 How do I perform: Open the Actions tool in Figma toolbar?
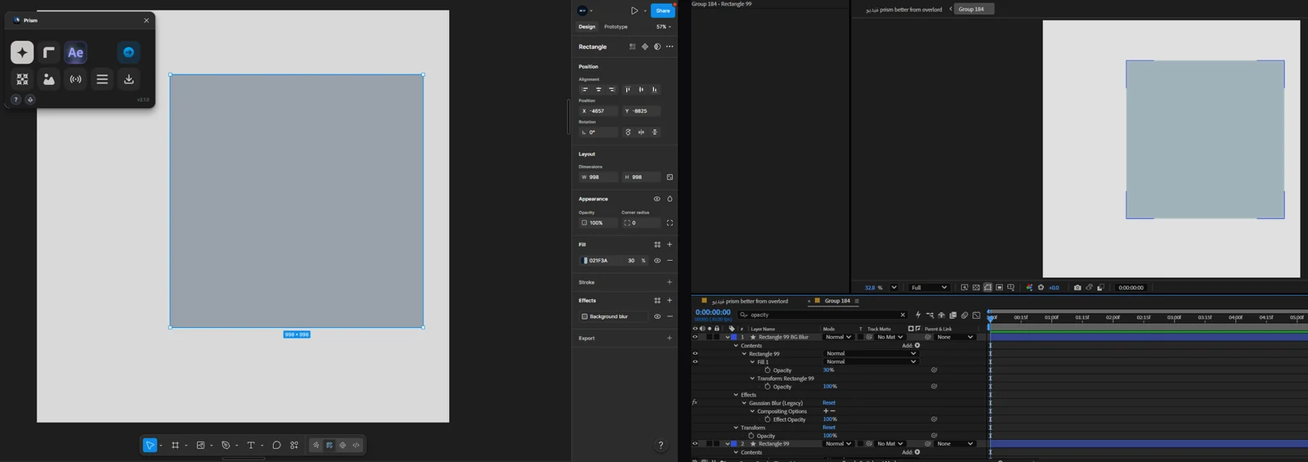coord(294,446)
